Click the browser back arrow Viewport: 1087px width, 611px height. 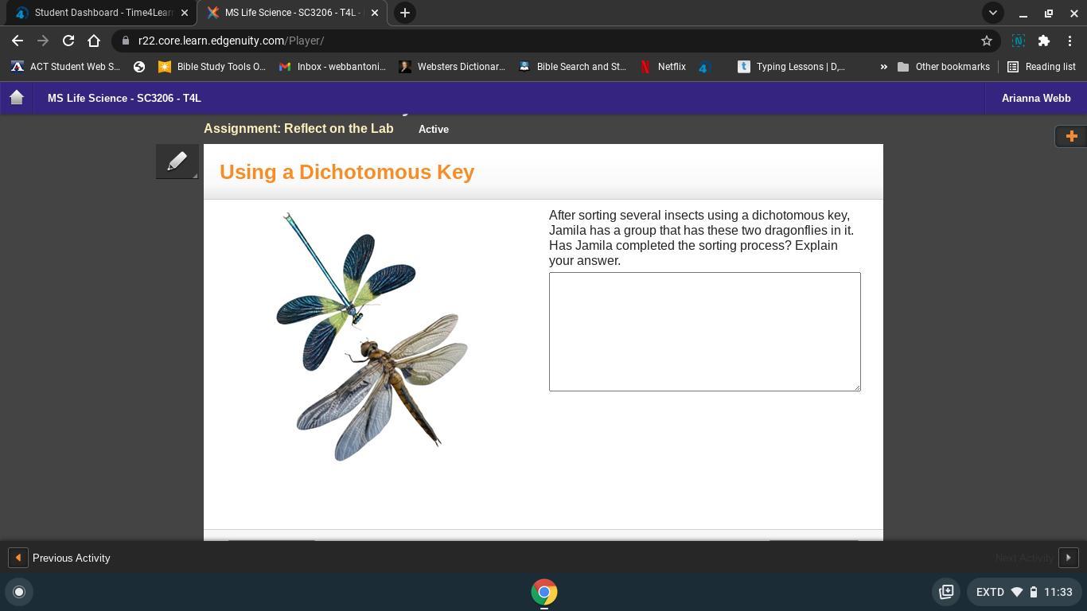click(18, 41)
